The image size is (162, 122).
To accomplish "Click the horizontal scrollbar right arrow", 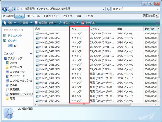I will (155, 104).
